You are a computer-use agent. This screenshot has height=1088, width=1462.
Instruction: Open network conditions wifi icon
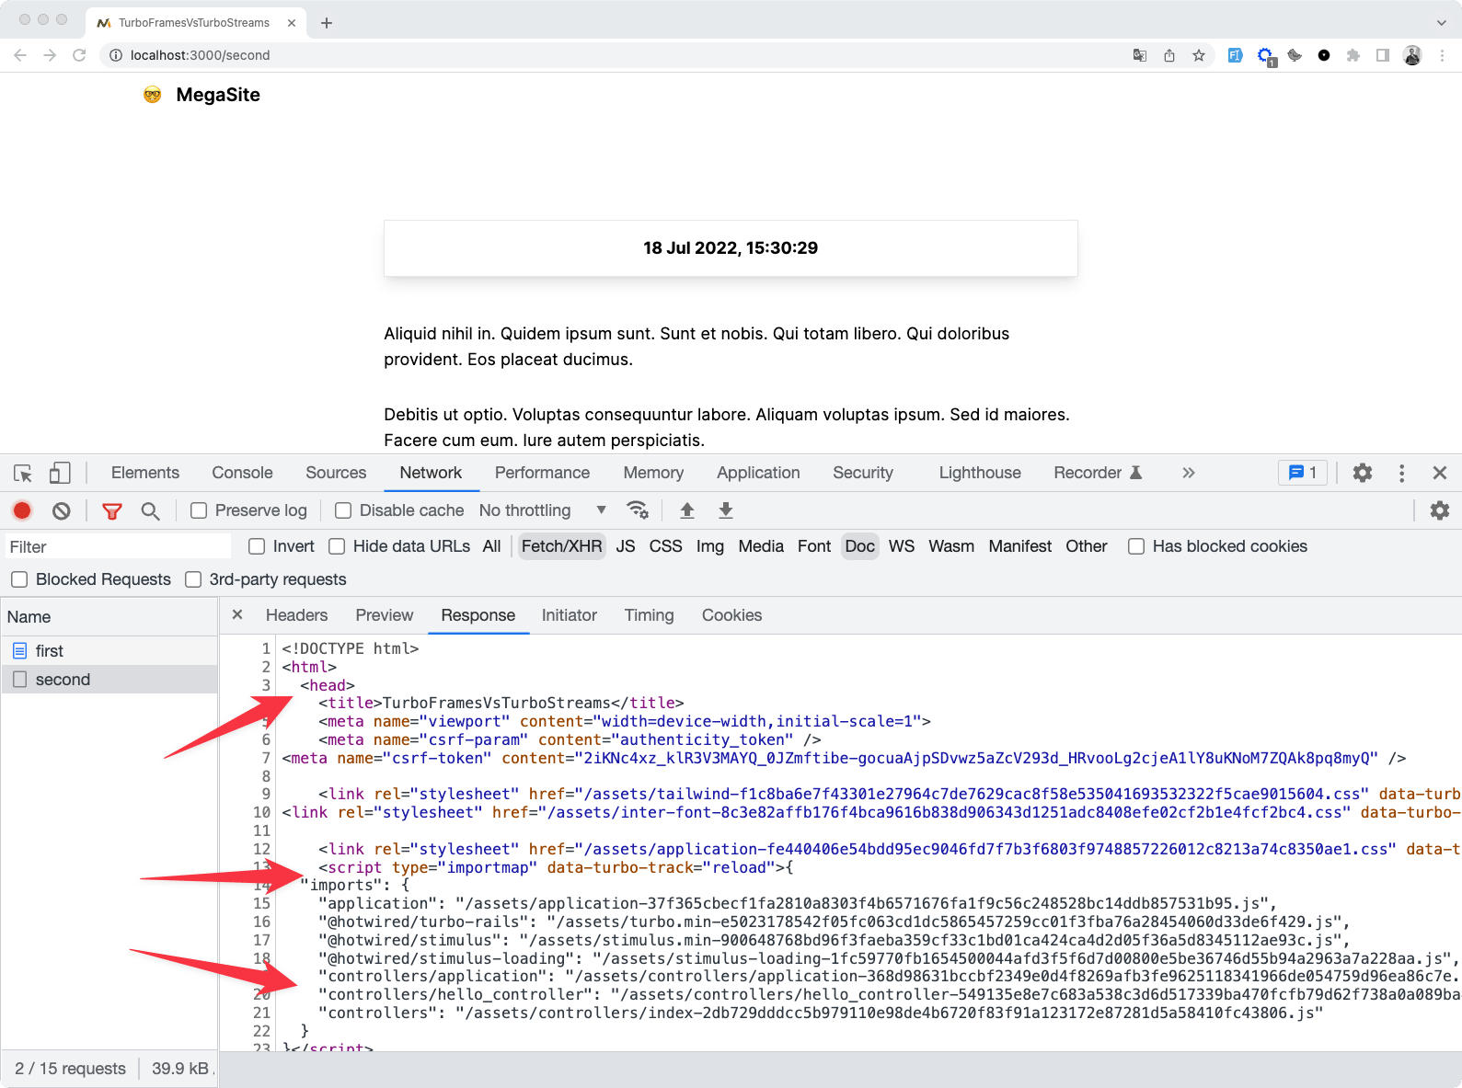point(637,510)
